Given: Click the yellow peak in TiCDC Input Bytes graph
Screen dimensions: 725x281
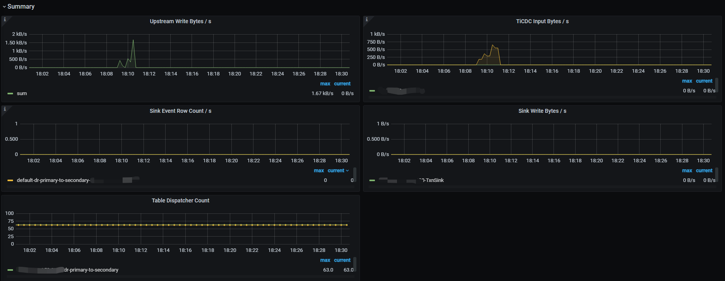Looking at the screenshot, I should click(492, 45).
